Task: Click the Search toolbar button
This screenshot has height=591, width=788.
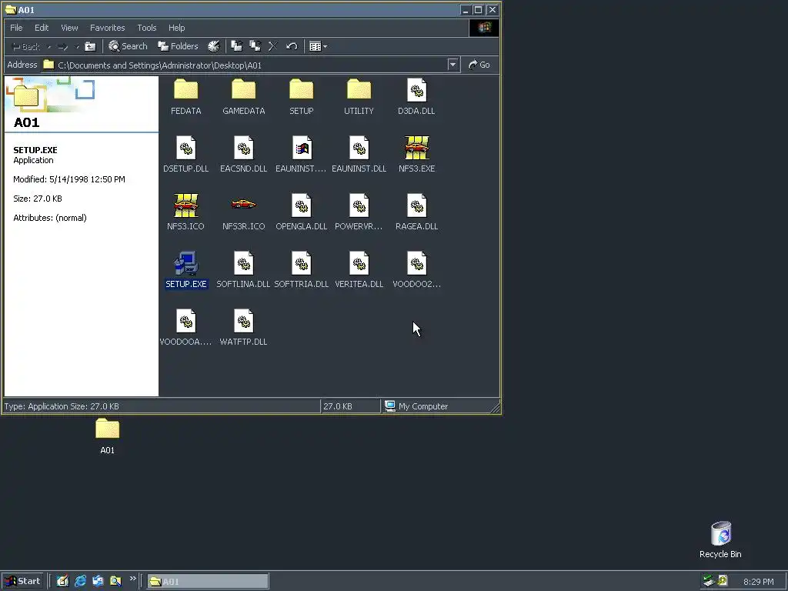Action: click(x=129, y=47)
